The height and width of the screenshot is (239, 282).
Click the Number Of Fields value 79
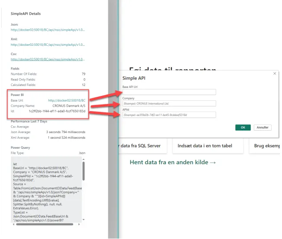coord(84,74)
